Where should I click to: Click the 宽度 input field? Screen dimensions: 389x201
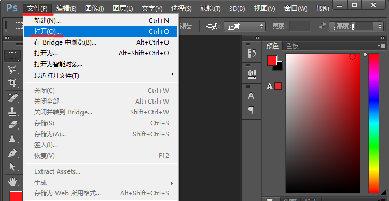point(300,26)
